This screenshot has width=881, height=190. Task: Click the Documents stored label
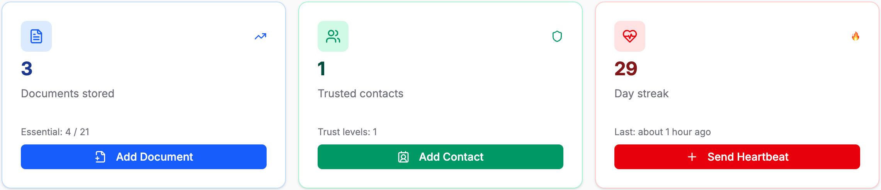(x=68, y=93)
